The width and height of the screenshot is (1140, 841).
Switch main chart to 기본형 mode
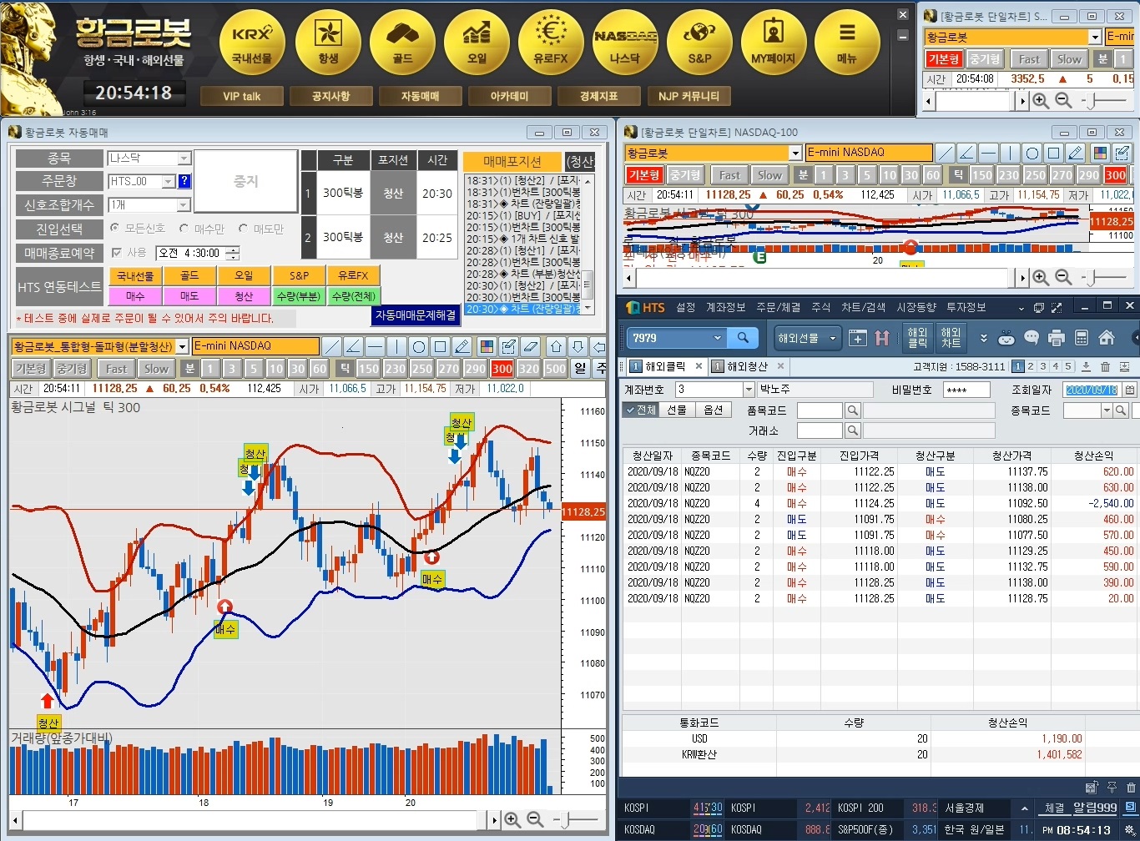click(31, 368)
